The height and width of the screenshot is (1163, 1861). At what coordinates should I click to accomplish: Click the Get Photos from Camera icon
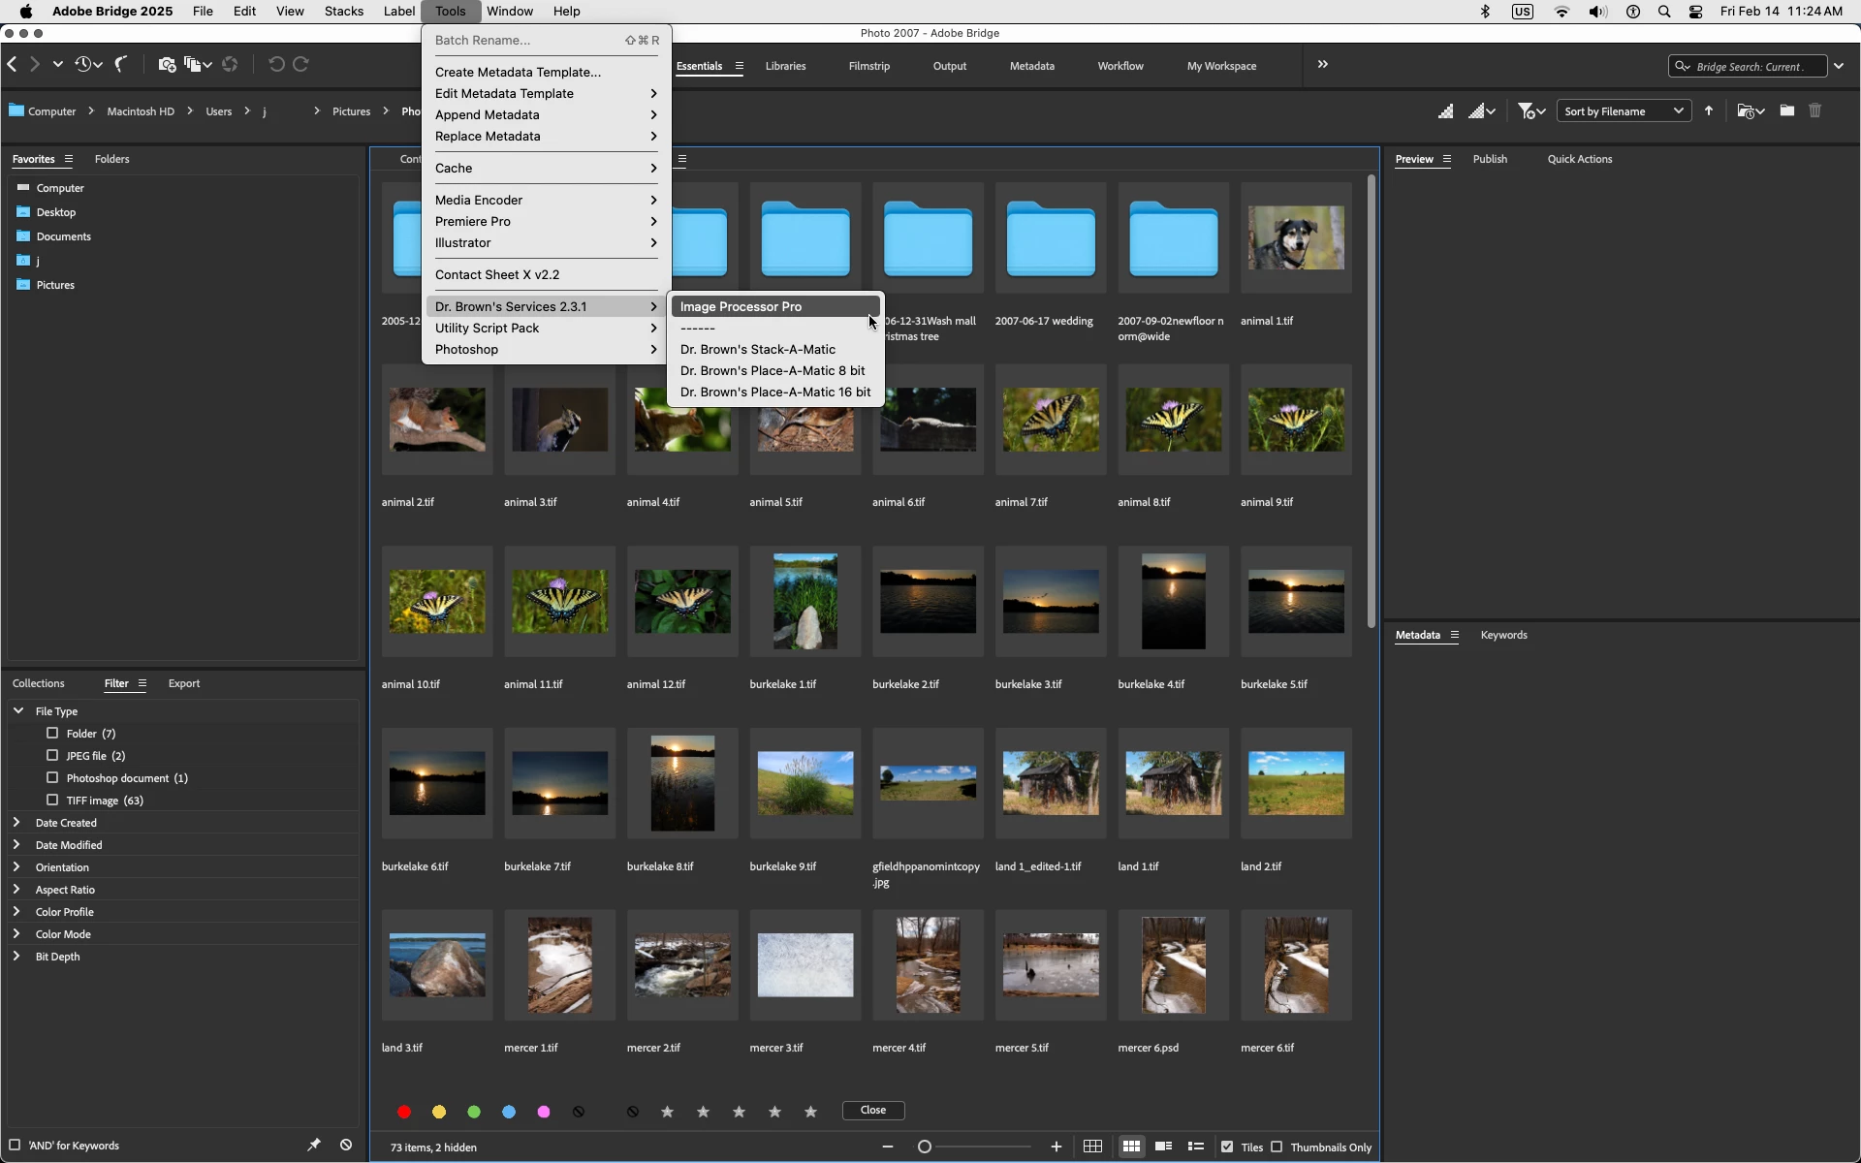(167, 65)
